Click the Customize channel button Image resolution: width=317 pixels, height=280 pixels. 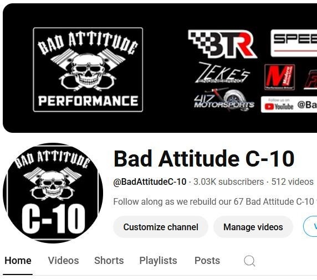(161, 227)
